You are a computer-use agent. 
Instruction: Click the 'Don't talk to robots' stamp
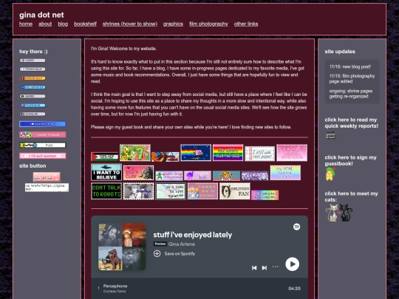tap(106, 191)
